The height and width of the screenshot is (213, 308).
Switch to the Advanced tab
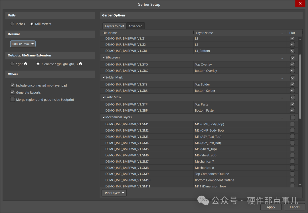pos(135,26)
